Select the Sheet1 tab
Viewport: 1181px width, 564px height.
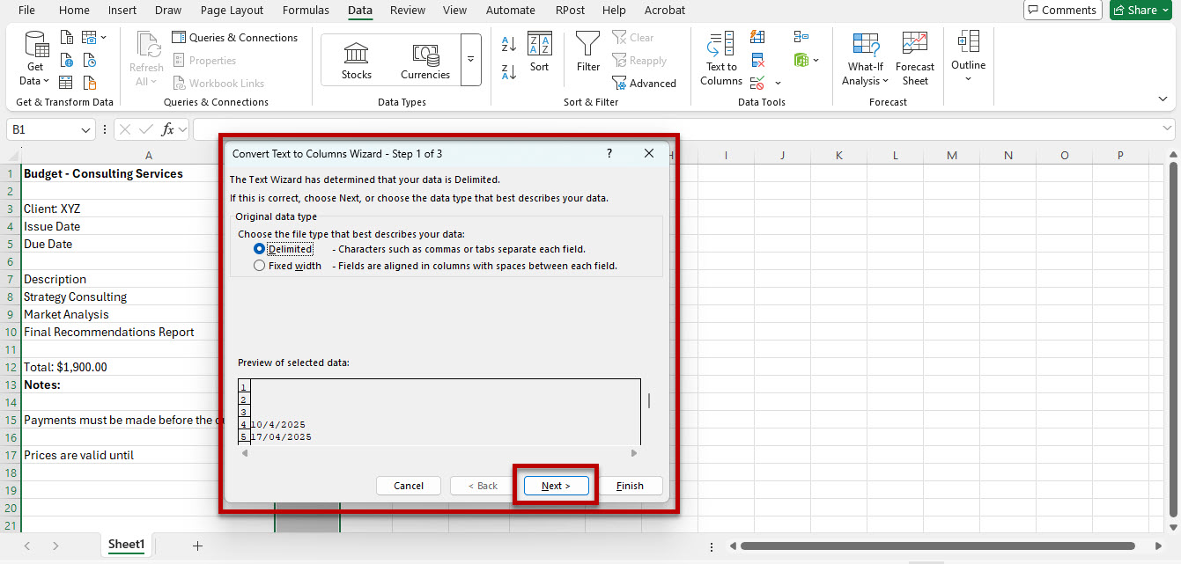coord(126,545)
